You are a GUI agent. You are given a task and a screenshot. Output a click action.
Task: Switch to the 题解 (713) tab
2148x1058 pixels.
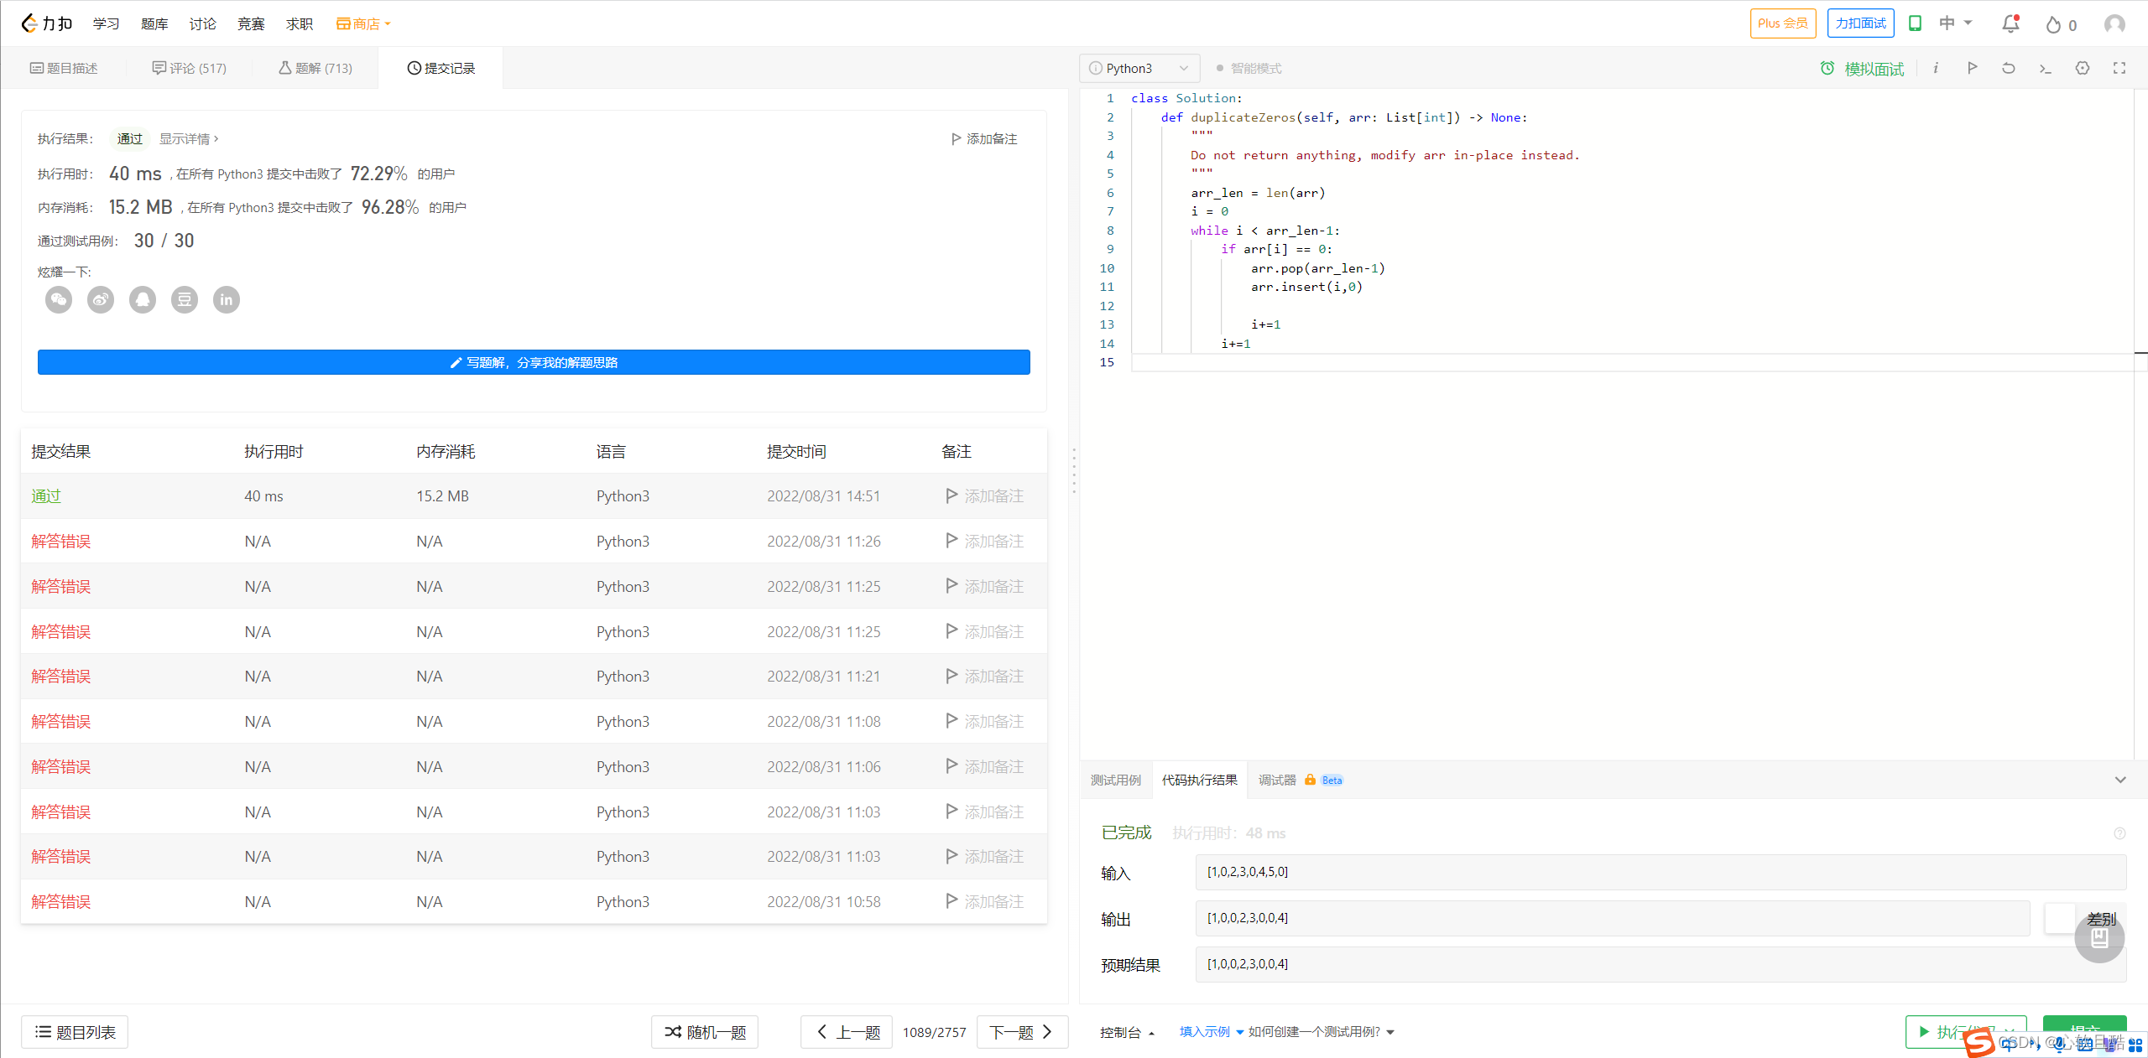(x=315, y=68)
